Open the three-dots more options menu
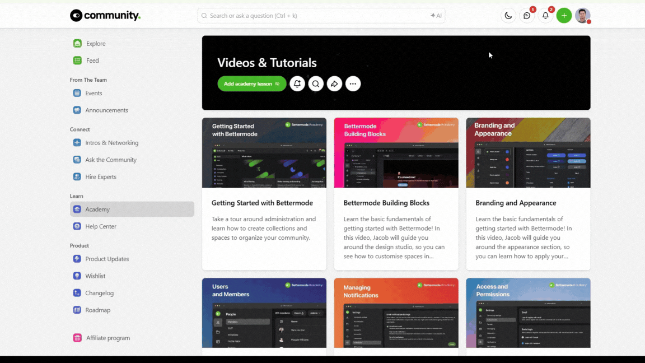 coord(353,83)
